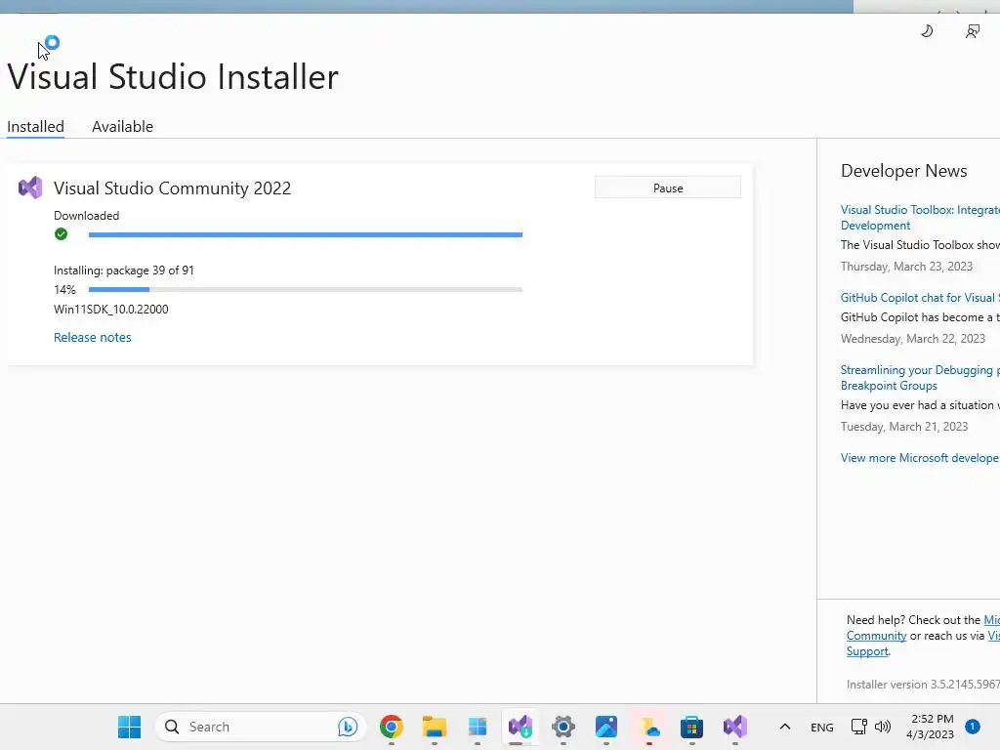
Task: Open the Streamlining your Debugging article link
Action: tap(920, 378)
